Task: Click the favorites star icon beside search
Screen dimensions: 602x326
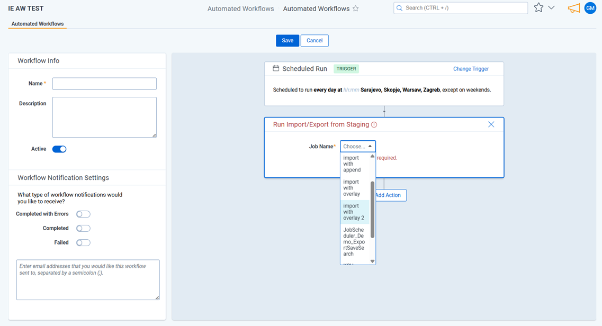Action: click(x=538, y=8)
